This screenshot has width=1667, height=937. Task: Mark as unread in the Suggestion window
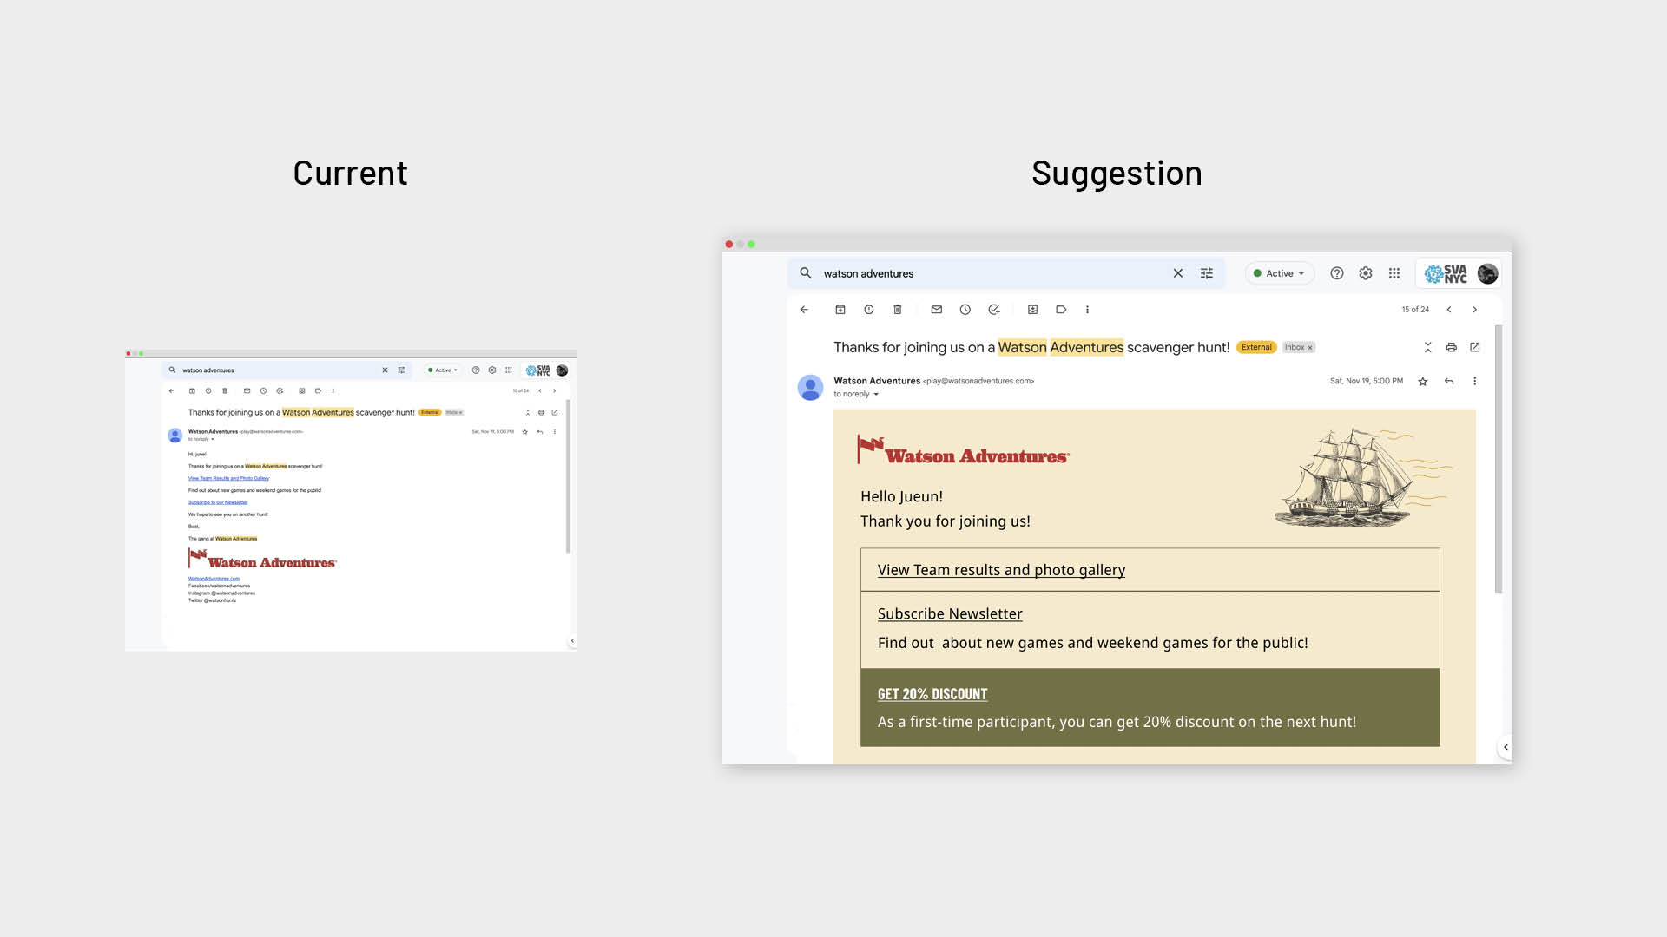(x=936, y=310)
